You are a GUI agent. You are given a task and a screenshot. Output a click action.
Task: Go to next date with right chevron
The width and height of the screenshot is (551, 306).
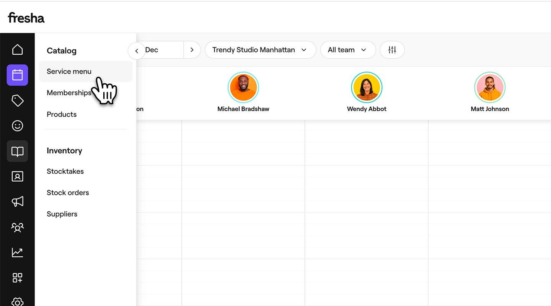(192, 50)
